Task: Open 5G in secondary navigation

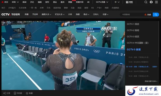Action: point(93,8)
